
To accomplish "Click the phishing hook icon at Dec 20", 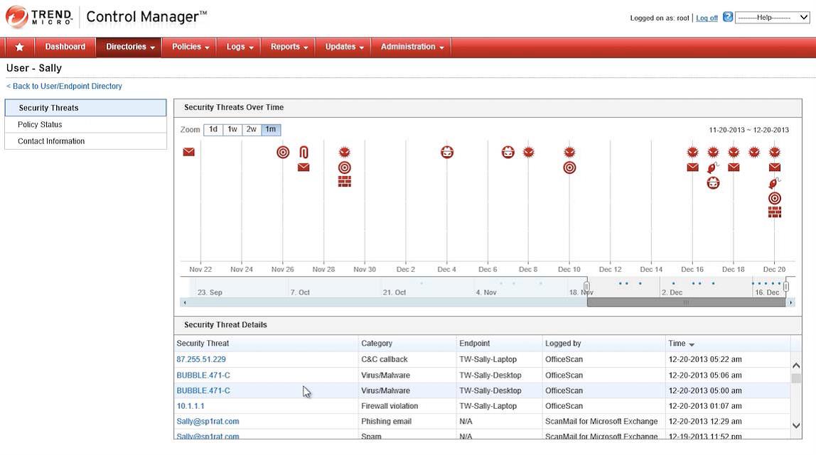I will [x=774, y=183].
